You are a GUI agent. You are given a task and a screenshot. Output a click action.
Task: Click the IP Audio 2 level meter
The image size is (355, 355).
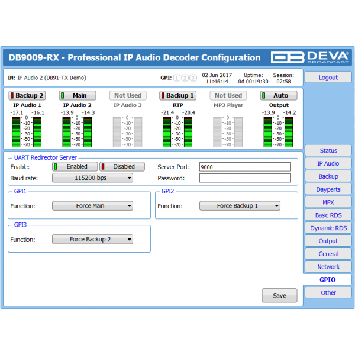tap(77, 132)
